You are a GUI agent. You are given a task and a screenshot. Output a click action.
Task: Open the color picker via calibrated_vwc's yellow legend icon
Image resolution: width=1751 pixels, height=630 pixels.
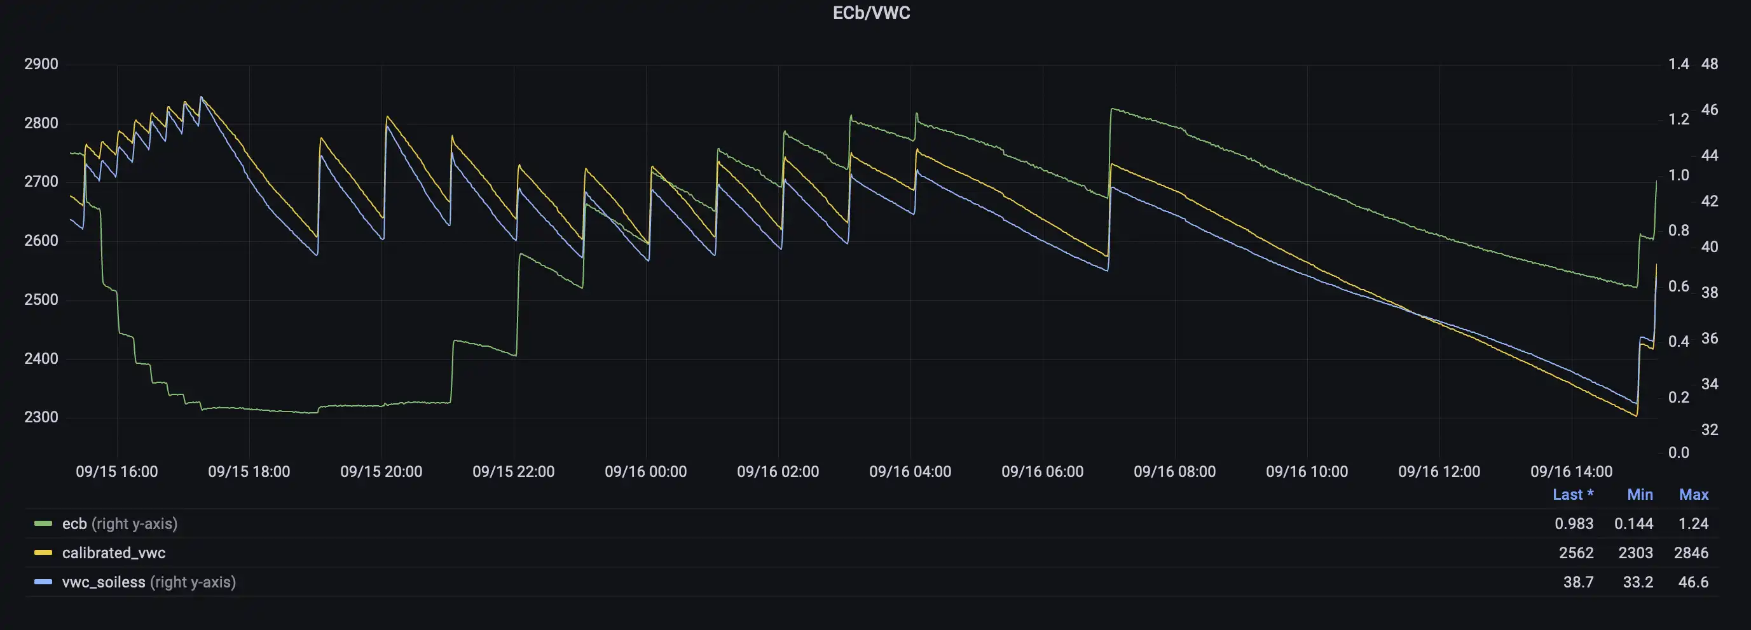pyautogui.click(x=42, y=553)
